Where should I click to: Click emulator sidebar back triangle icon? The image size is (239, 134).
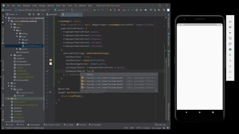(x=230, y=61)
